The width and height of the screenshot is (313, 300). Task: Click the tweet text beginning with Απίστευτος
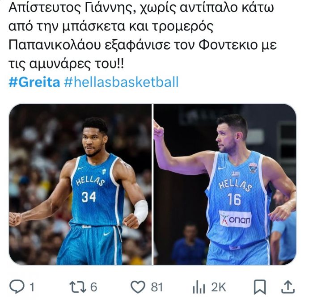point(143,35)
